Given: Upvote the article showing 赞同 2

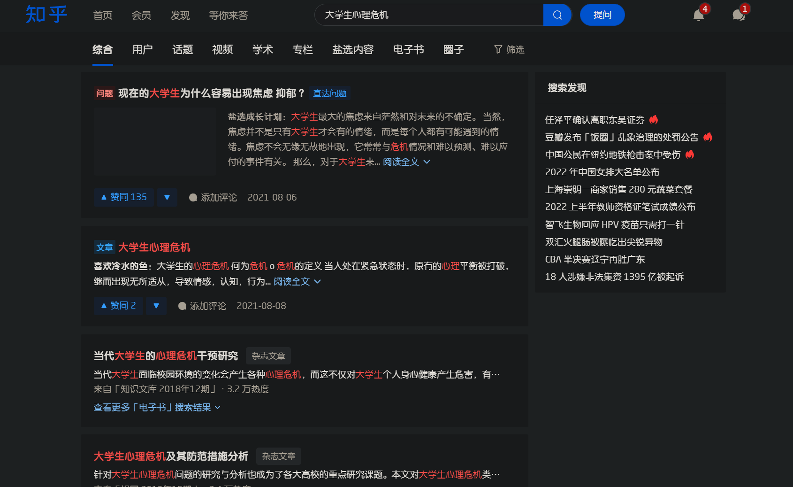Looking at the screenshot, I should [x=118, y=306].
